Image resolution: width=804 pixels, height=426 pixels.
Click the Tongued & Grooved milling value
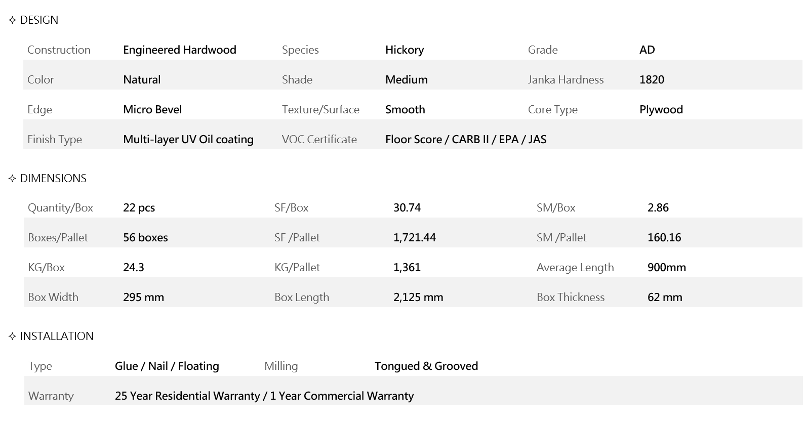click(x=426, y=366)
